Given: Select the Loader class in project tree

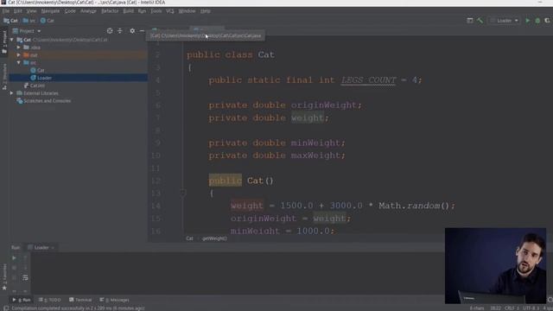Looking at the screenshot, I should pyautogui.click(x=41, y=78).
